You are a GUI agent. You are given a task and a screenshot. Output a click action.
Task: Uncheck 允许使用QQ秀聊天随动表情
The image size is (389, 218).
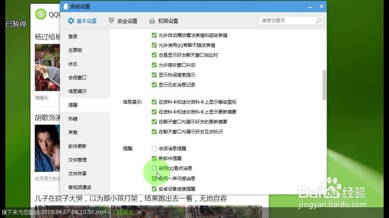point(154,45)
